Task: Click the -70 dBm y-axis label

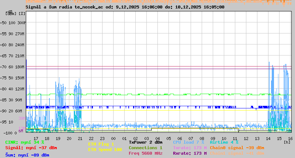Action: [x=5, y=67]
